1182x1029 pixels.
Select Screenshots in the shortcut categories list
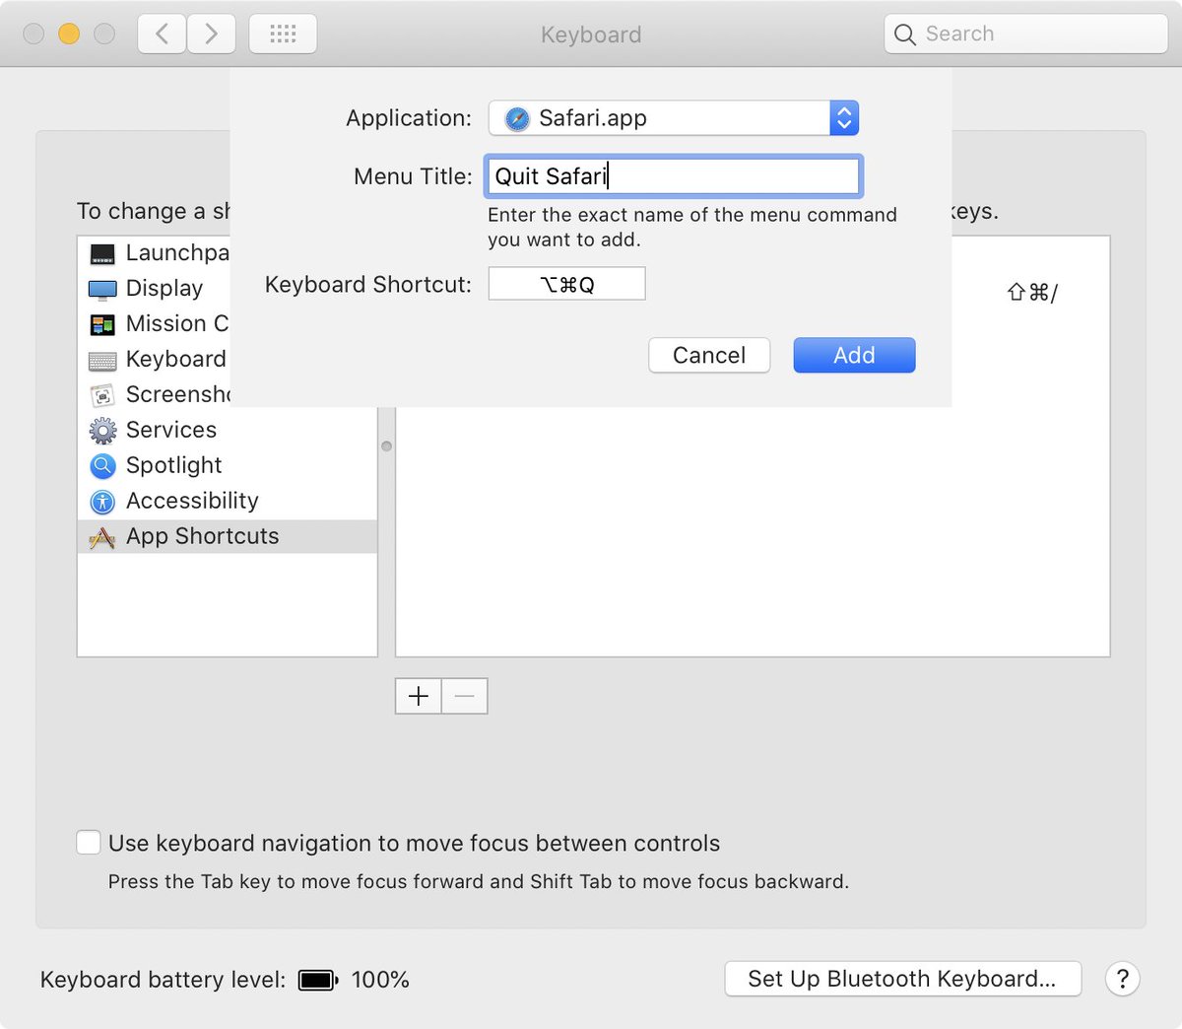point(154,395)
